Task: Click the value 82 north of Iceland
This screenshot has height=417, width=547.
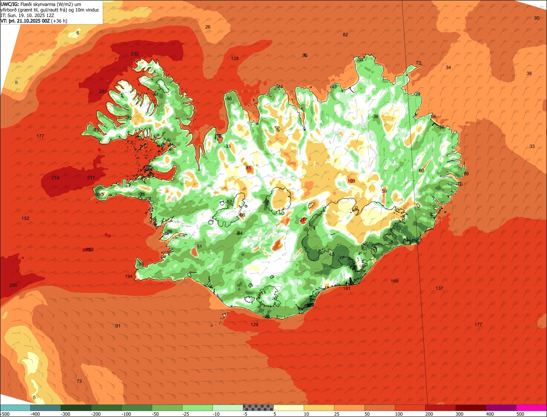Action: 345,35
